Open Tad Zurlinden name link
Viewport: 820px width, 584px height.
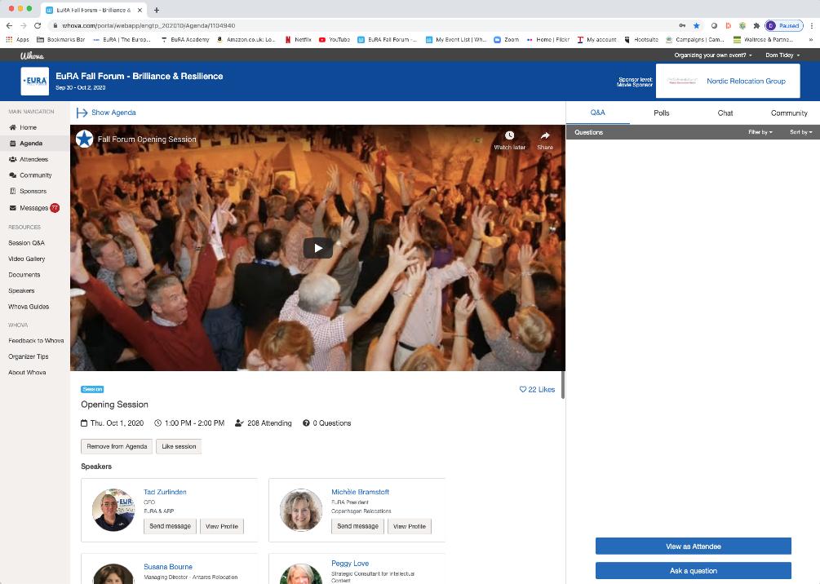[165, 492]
